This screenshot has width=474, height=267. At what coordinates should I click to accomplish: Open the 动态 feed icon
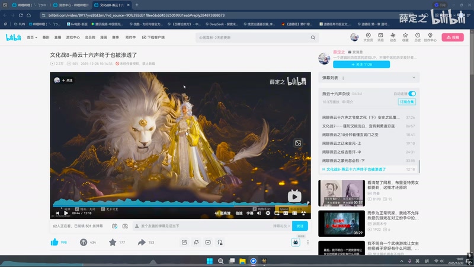pyautogui.click(x=393, y=37)
